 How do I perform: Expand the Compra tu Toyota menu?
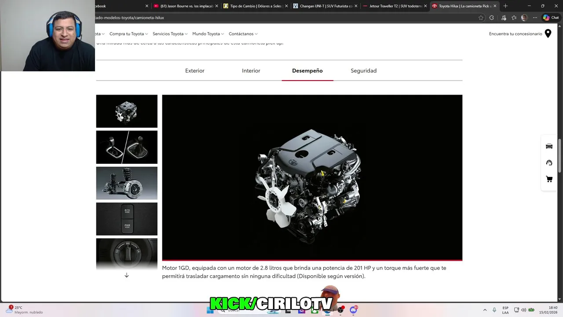pyautogui.click(x=128, y=34)
